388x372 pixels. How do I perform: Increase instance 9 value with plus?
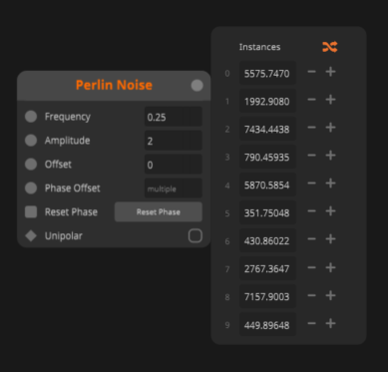pos(330,323)
